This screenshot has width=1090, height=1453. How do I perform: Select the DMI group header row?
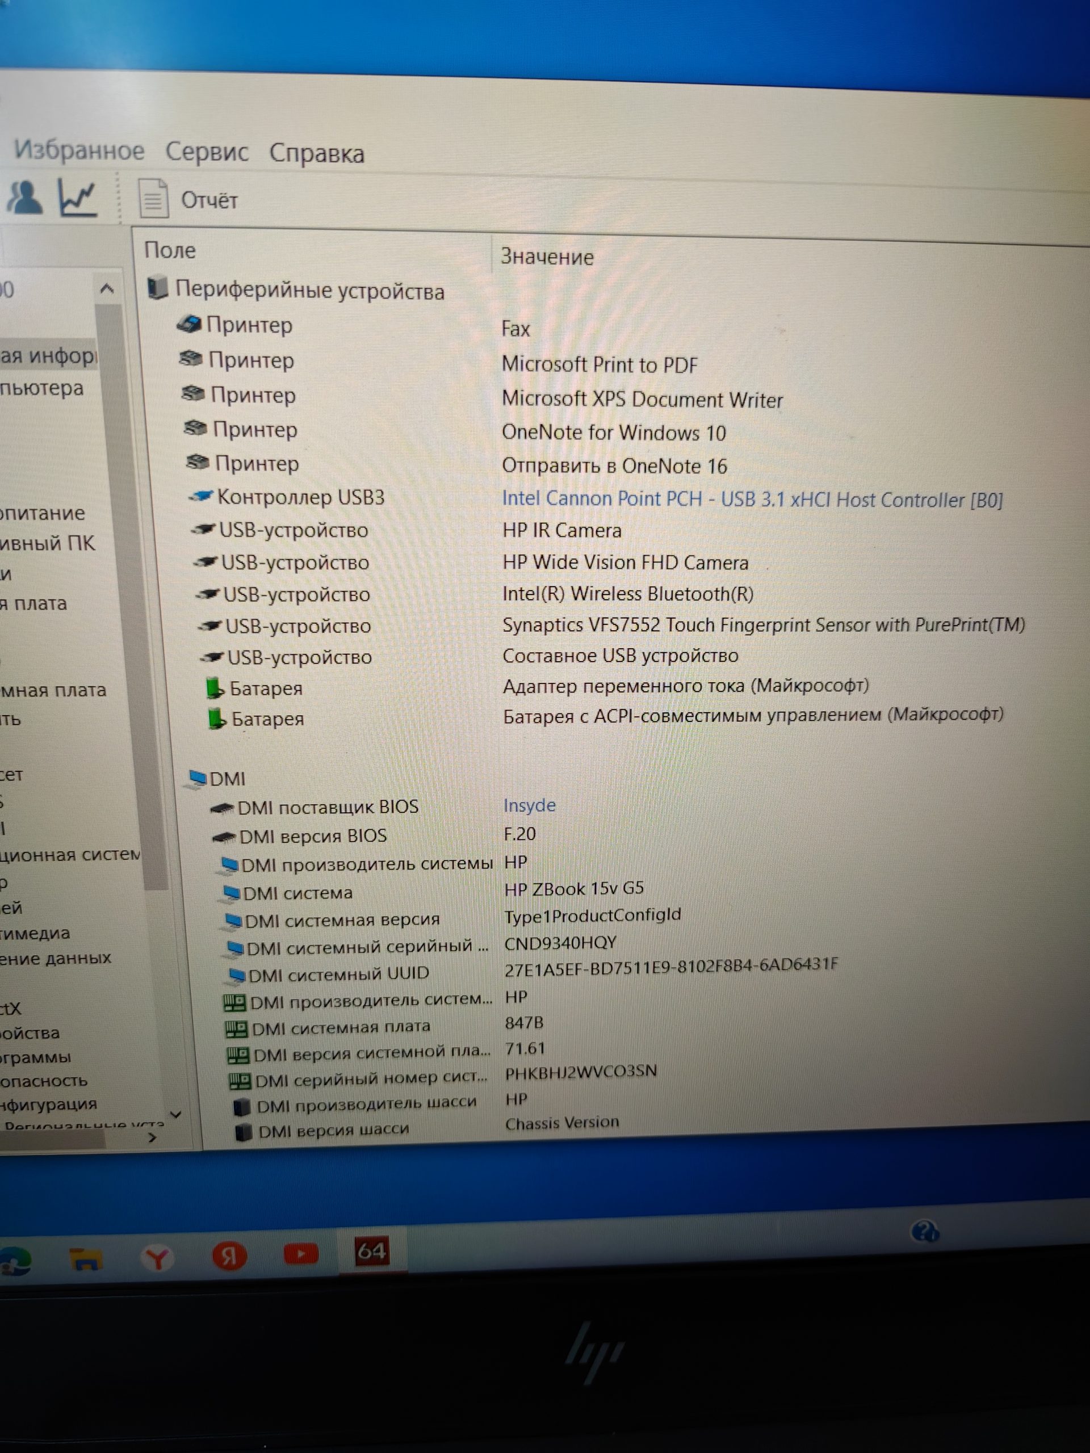tap(227, 779)
